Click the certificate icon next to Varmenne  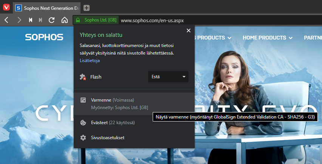(x=83, y=100)
